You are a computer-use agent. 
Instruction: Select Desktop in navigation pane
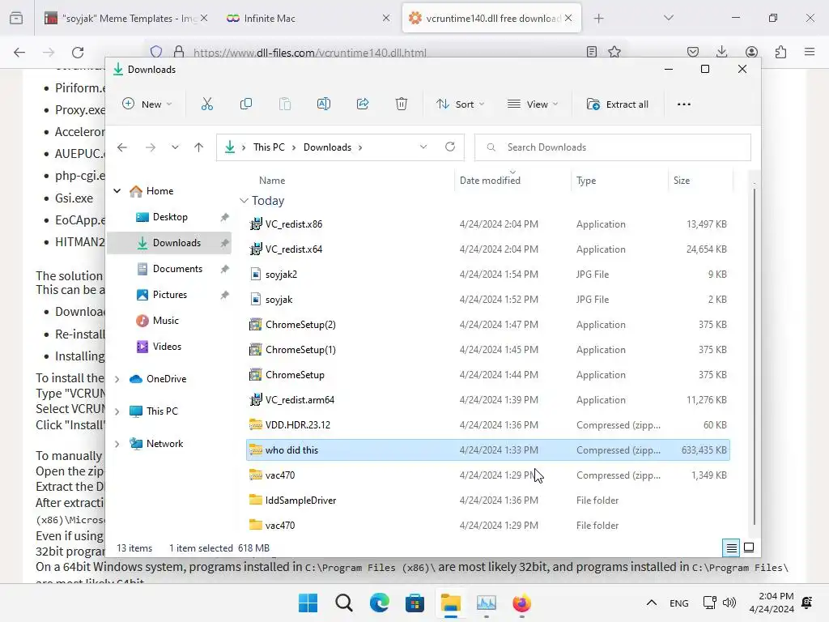click(169, 217)
